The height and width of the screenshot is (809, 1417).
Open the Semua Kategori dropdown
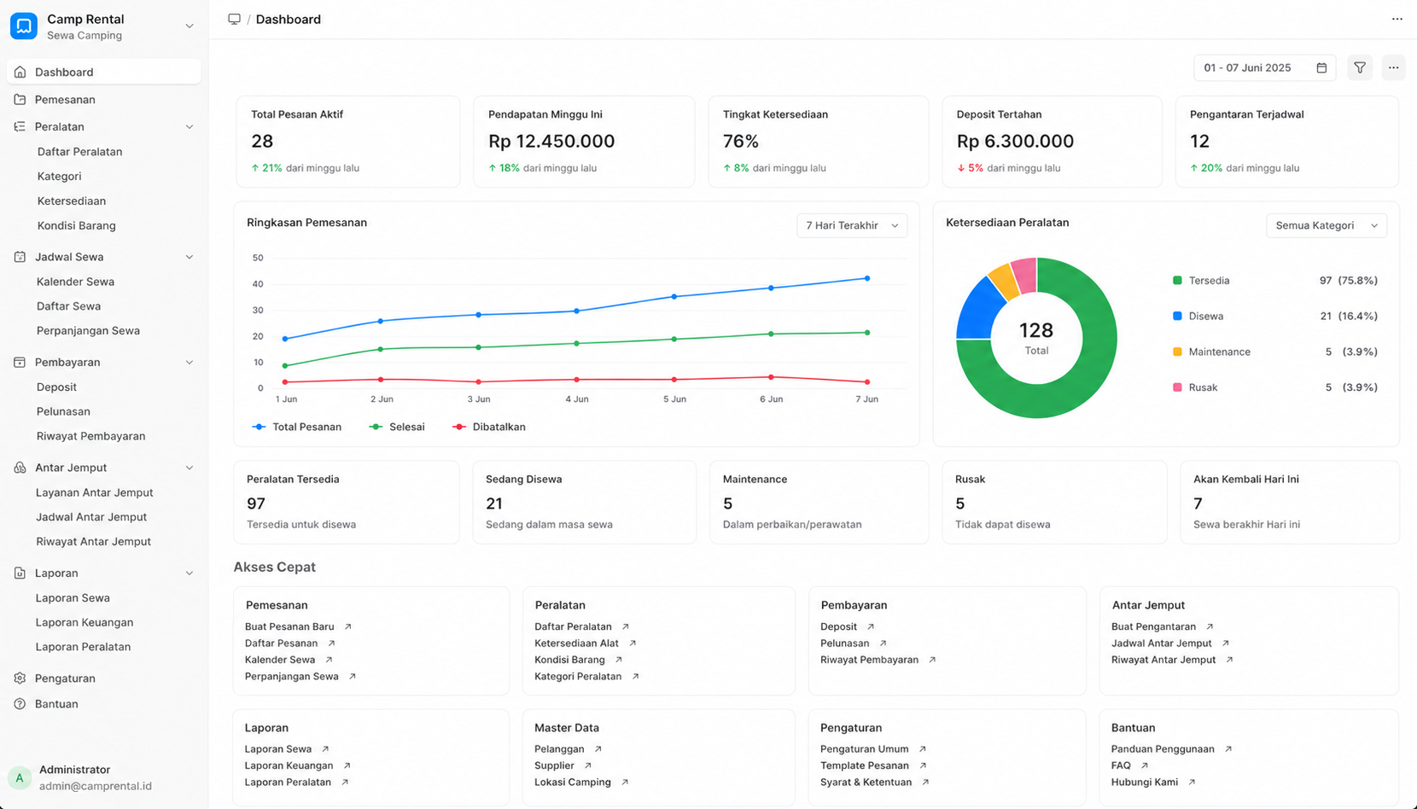(1327, 225)
